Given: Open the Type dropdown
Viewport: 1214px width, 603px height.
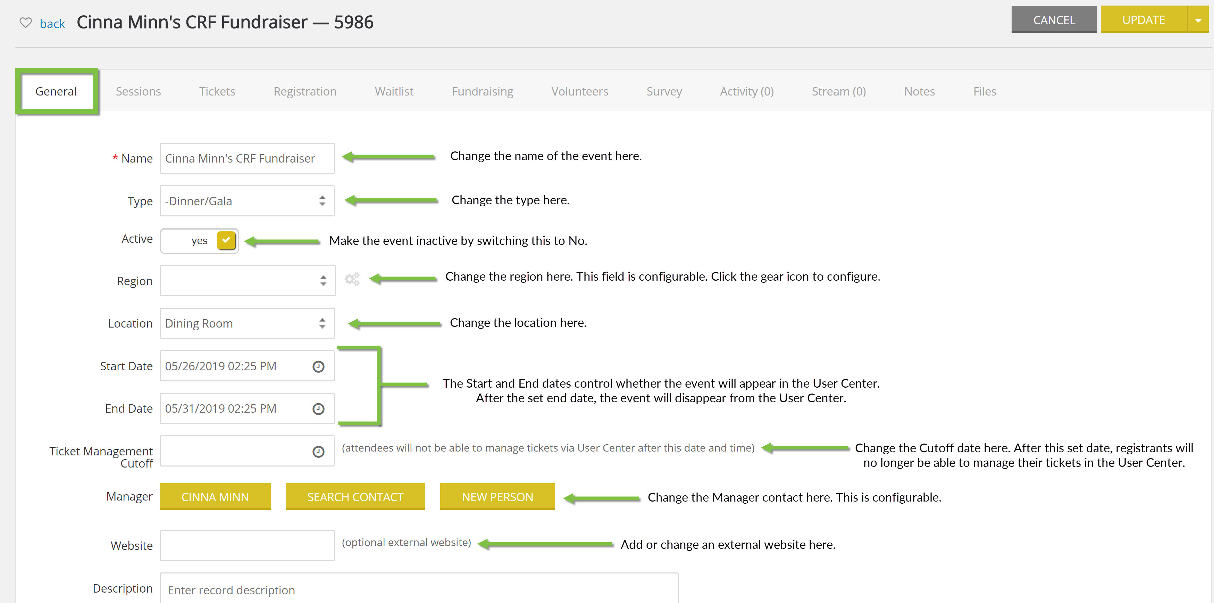Looking at the screenshot, I should coord(248,201).
